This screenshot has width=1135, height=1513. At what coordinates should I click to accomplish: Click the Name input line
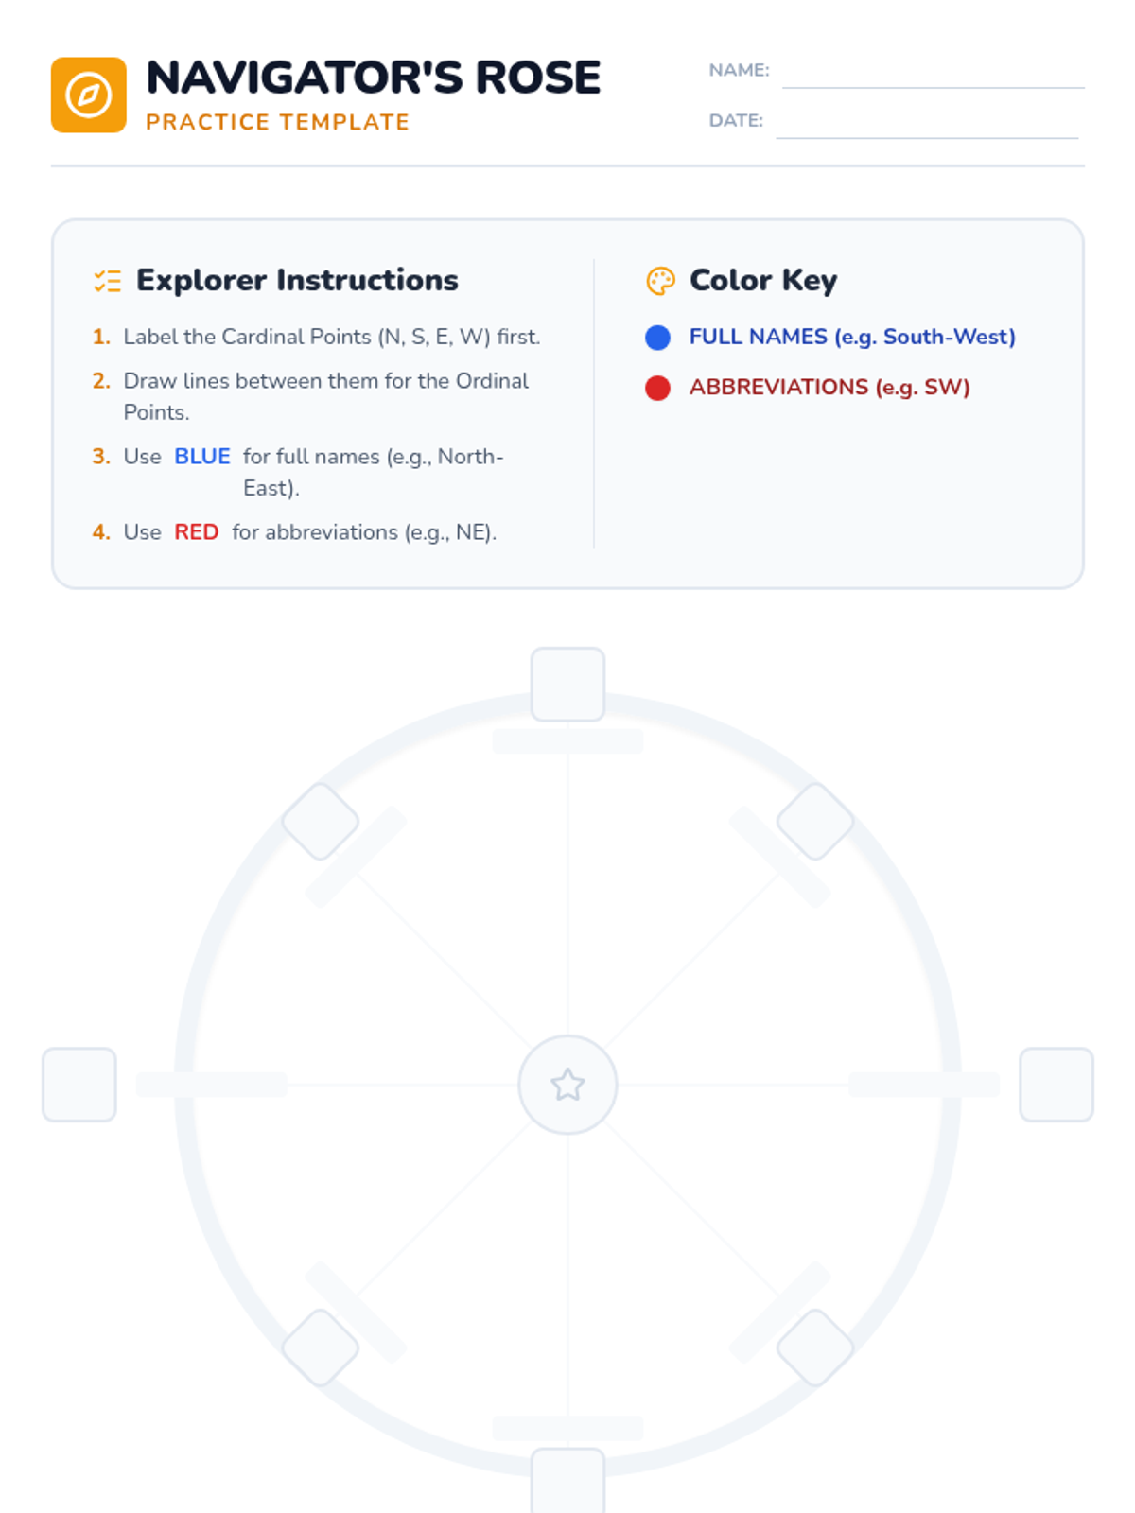[933, 76]
